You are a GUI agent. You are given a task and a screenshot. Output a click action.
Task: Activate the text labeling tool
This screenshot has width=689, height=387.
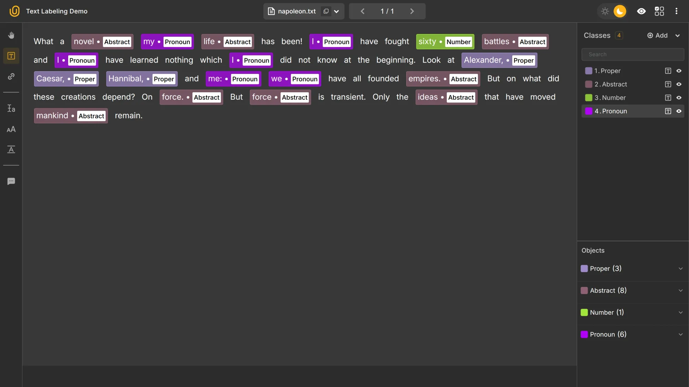(x=11, y=56)
